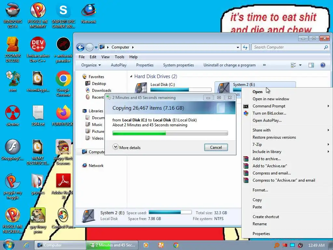The image size is (333, 250).
Task: Open Chrome from the taskbar
Action: point(176,245)
